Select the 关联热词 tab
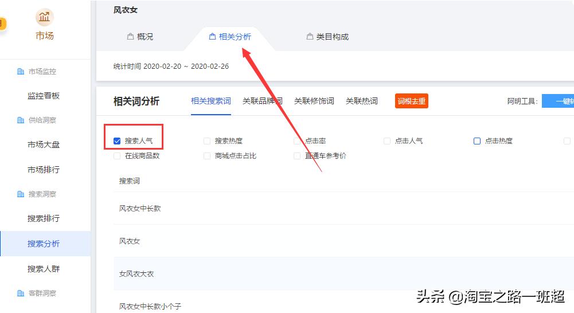 pyautogui.click(x=362, y=101)
